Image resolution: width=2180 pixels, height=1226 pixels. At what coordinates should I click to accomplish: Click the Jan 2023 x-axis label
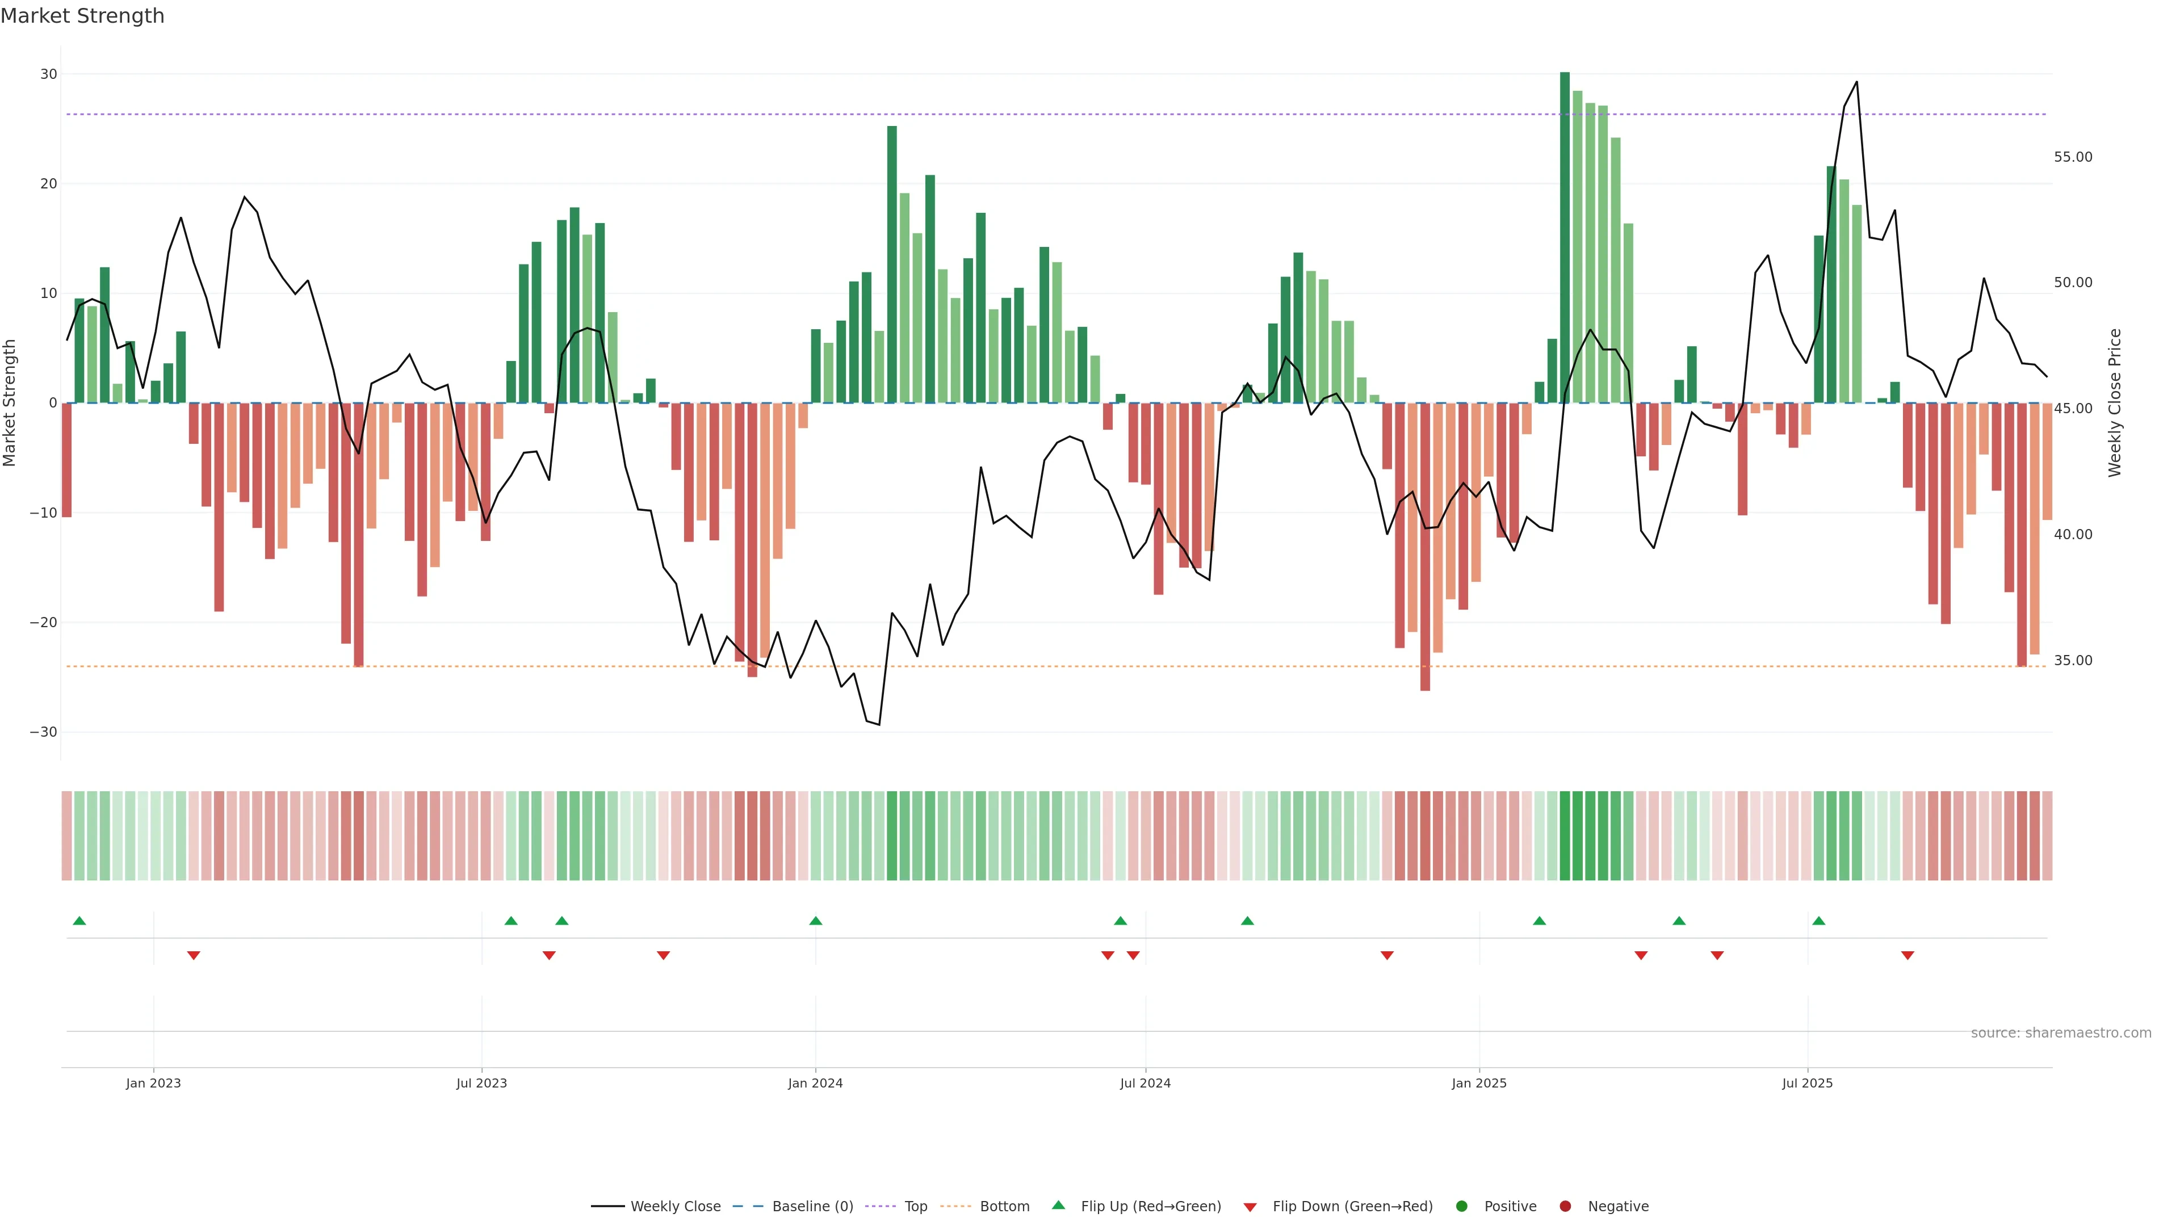pyautogui.click(x=153, y=1083)
